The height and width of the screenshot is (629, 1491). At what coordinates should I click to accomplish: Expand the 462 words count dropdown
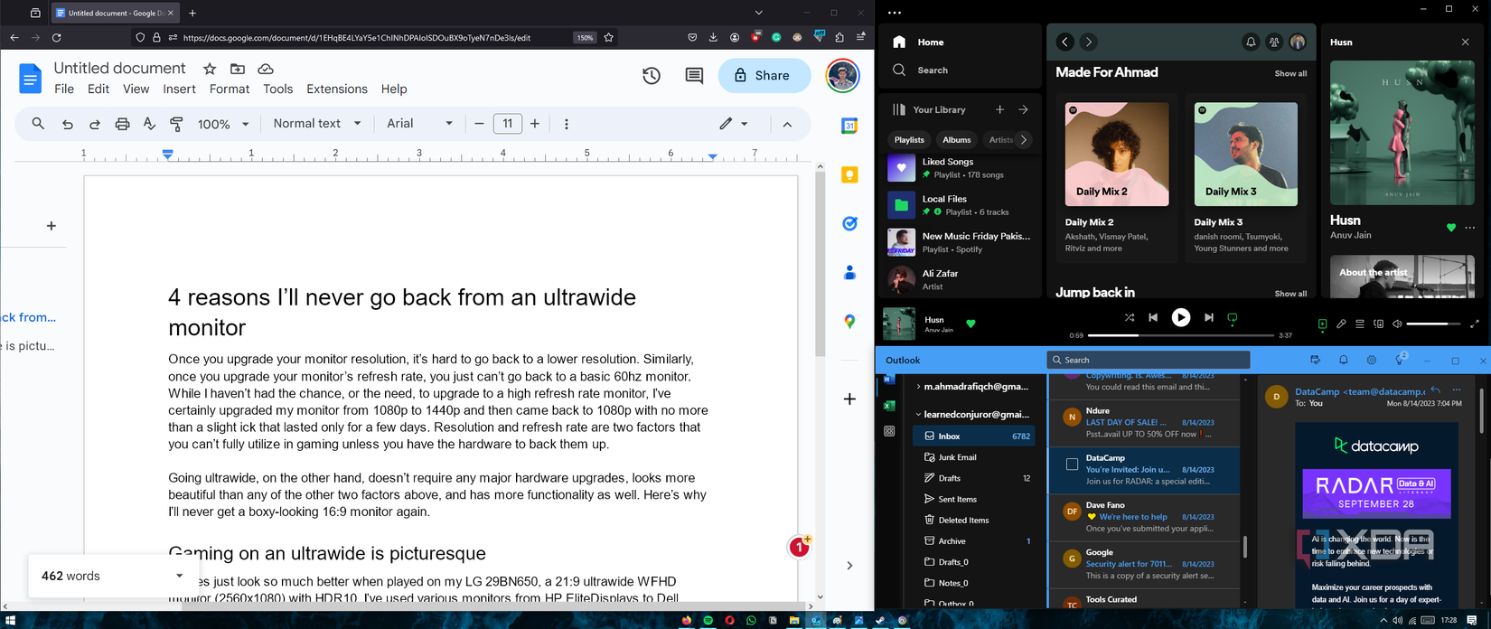click(x=179, y=576)
